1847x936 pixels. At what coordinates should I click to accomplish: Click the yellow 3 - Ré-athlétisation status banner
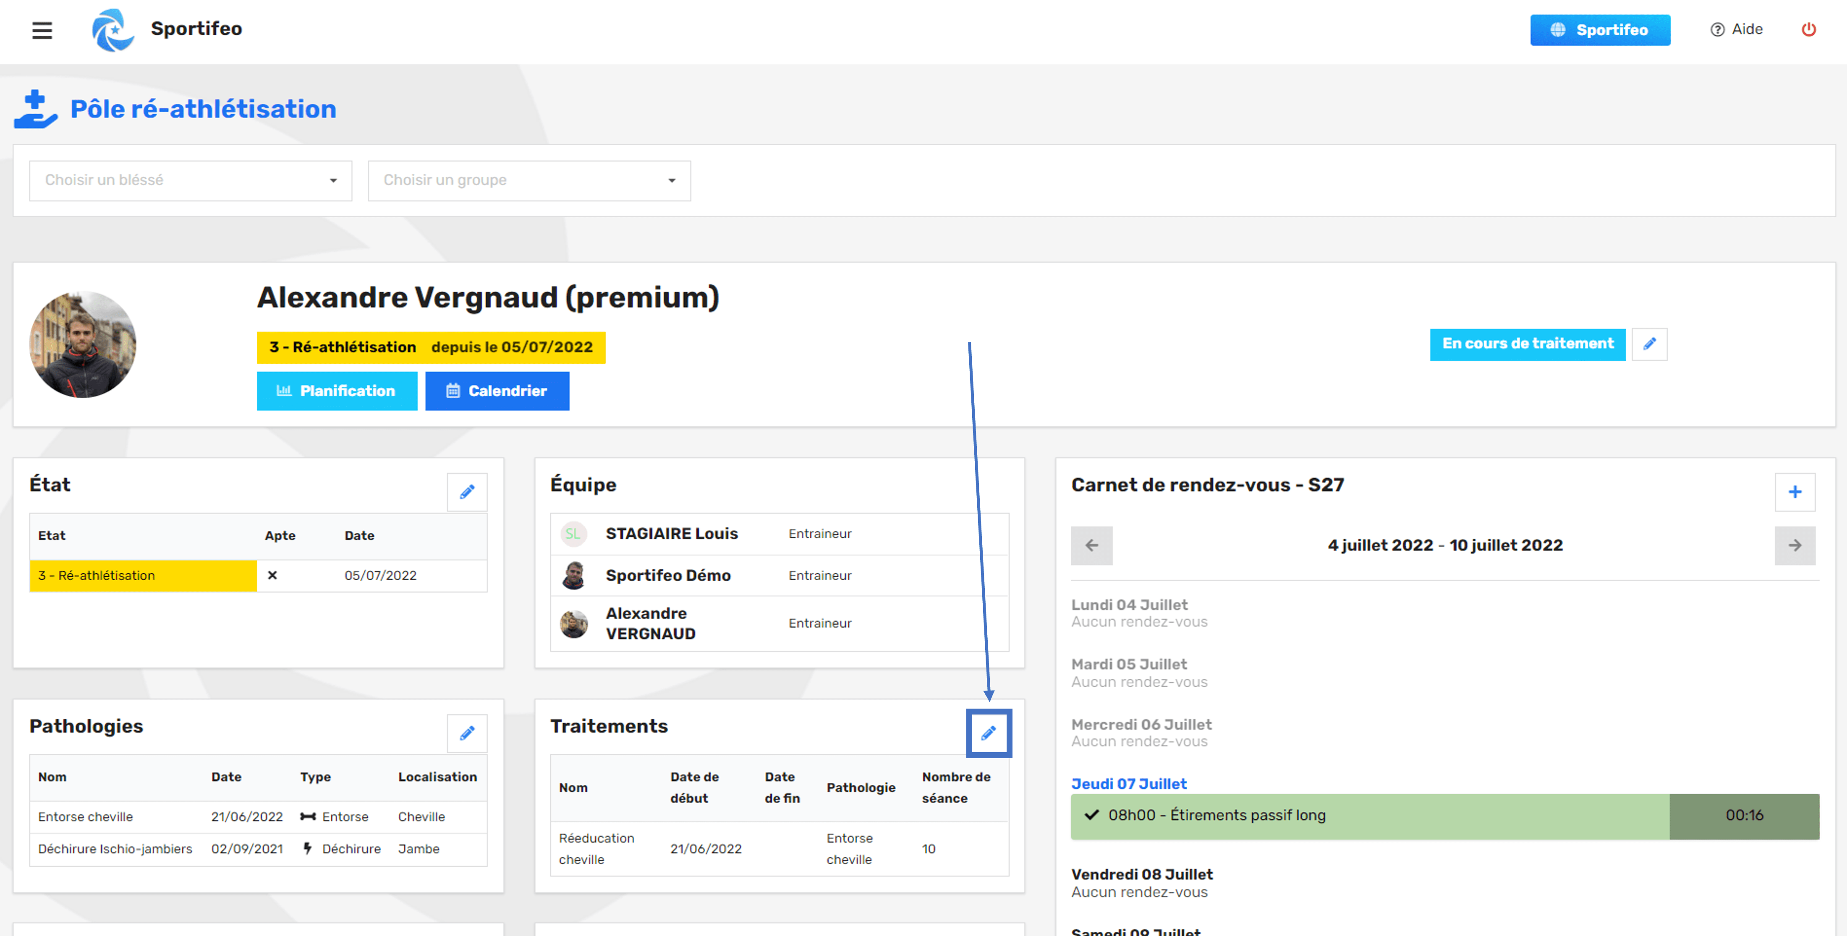click(x=431, y=348)
